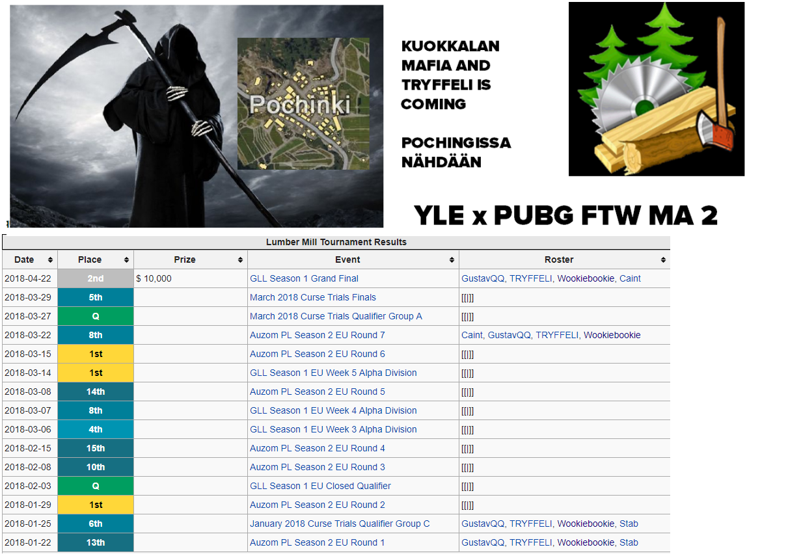Open Auzom PL Season 2 EU Round 1
Viewport: 788px width, 558px height.
click(318, 542)
